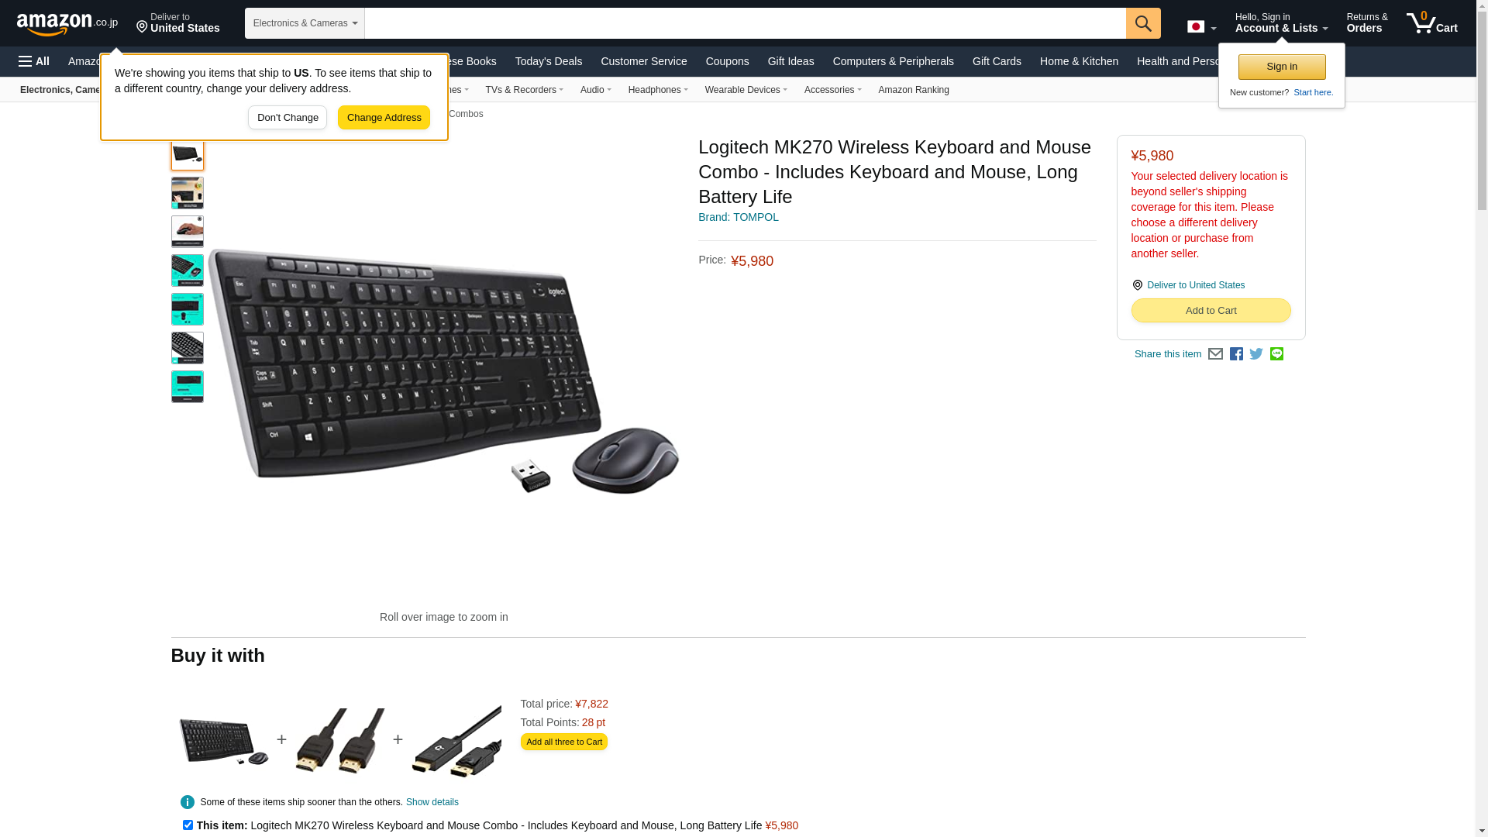
Task: Click the search magnifier button
Action: tap(1143, 23)
